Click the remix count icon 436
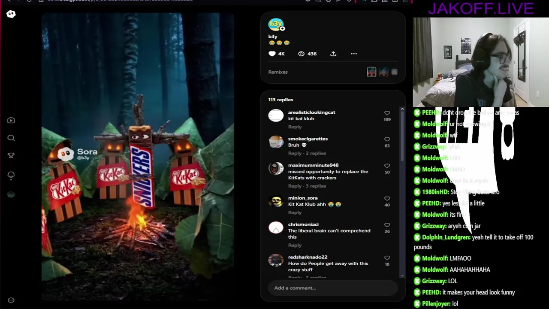The image size is (549, 309). coord(301,54)
